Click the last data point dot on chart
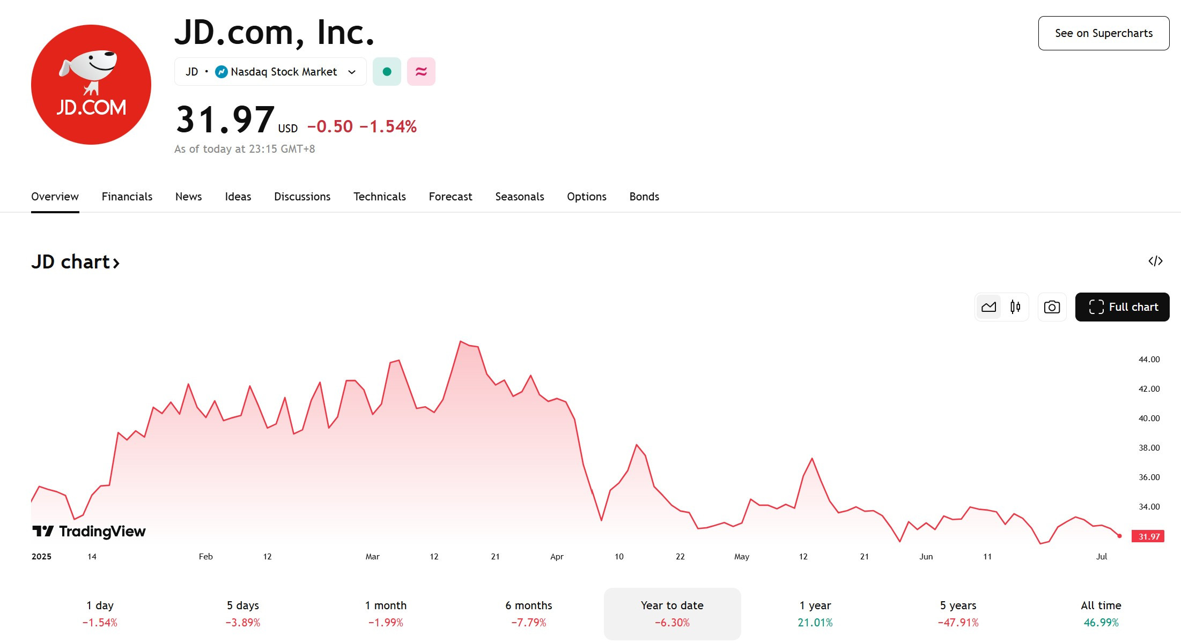 [x=1119, y=536]
